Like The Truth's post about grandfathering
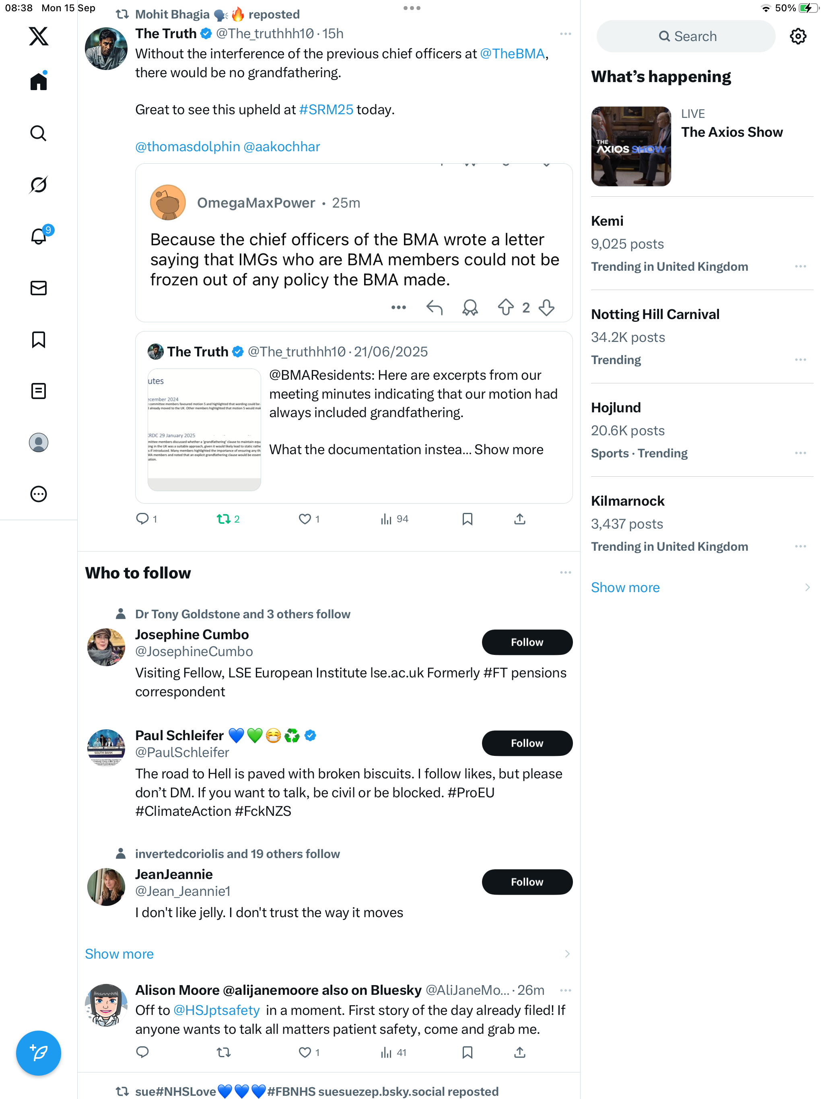 tap(305, 519)
